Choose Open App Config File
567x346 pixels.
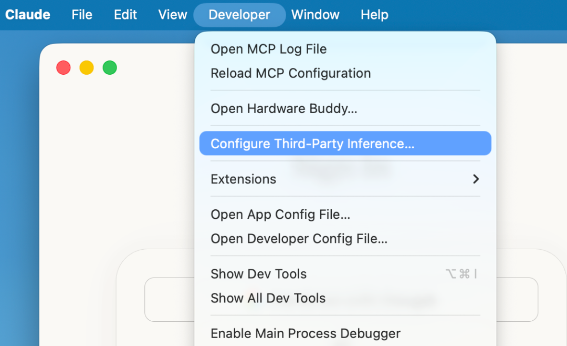[x=280, y=215]
